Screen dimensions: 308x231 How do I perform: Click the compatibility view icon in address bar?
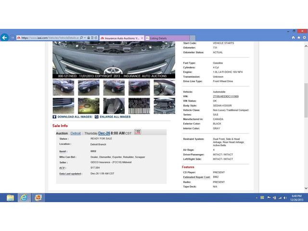[92, 38]
